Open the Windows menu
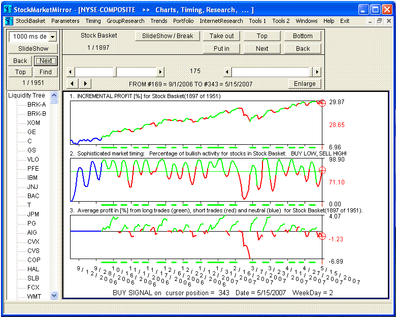The image size is (396, 317). tap(307, 21)
